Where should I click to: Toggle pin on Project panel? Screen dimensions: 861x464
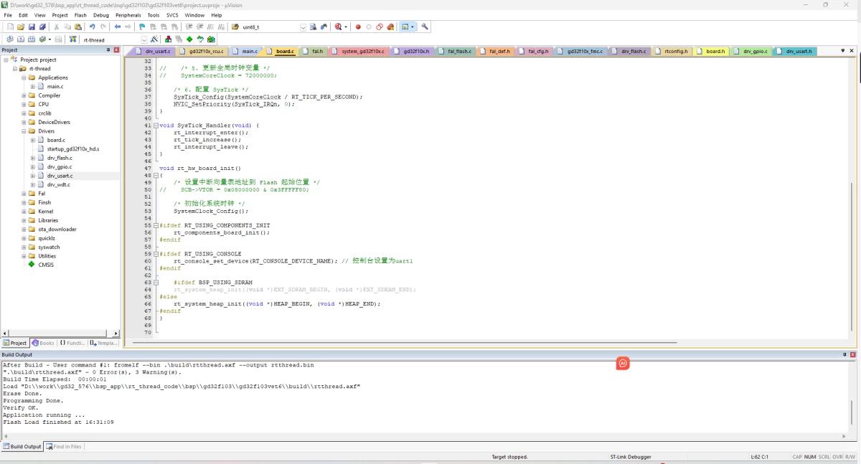[x=108, y=50]
